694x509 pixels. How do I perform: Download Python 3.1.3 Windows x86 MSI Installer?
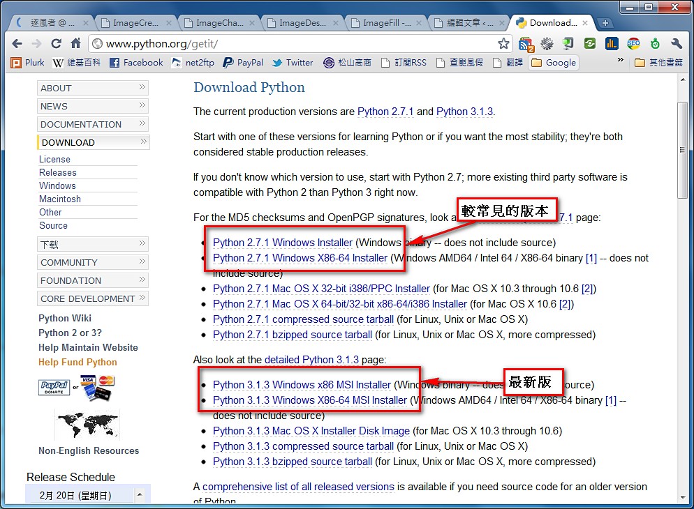[302, 385]
